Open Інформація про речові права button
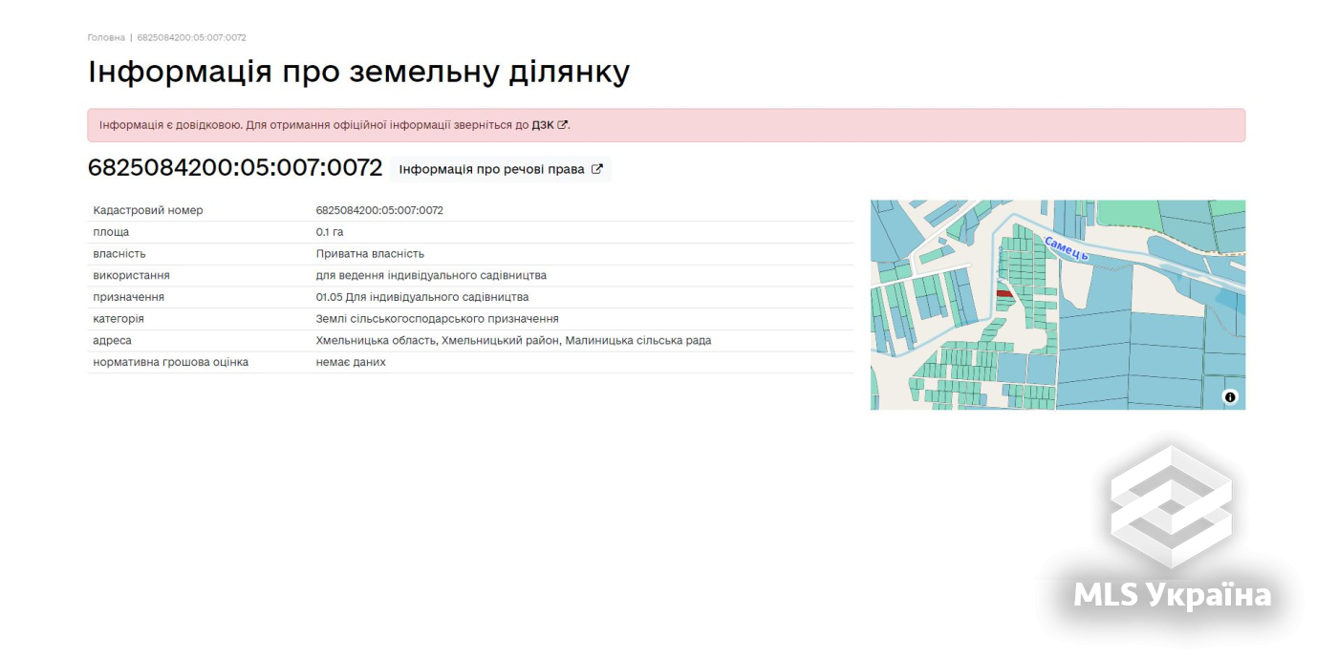1338x659 pixels. coord(501,169)
